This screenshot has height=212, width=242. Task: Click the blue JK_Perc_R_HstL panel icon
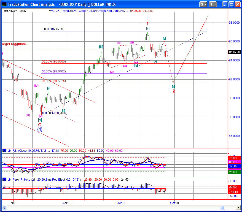point(4,179)
